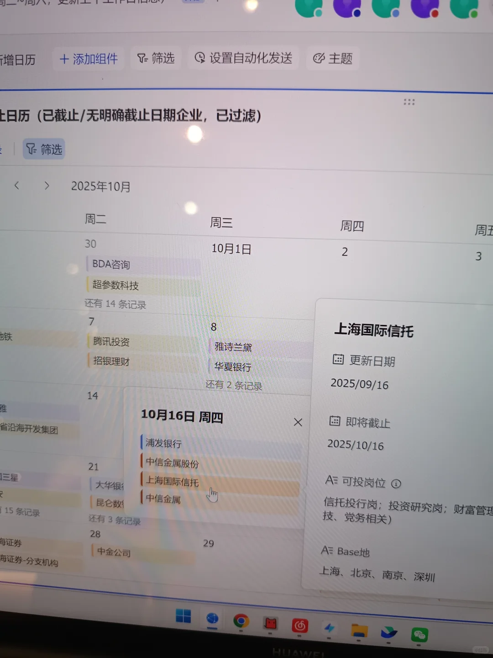Open the 华夏银行 event
This screenshot has height=658, width=493.
tap(260, 367)
